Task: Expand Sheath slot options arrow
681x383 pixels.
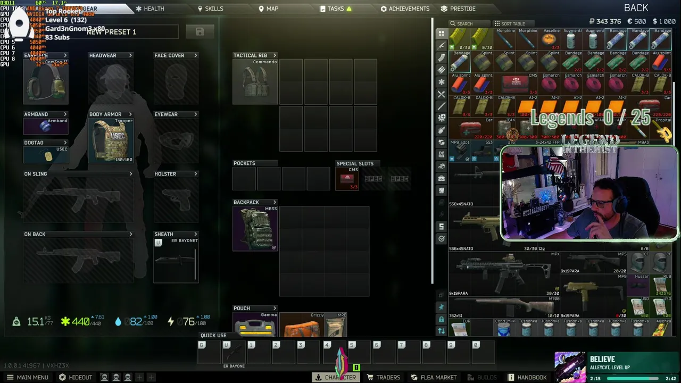Action: pos(195,234)
